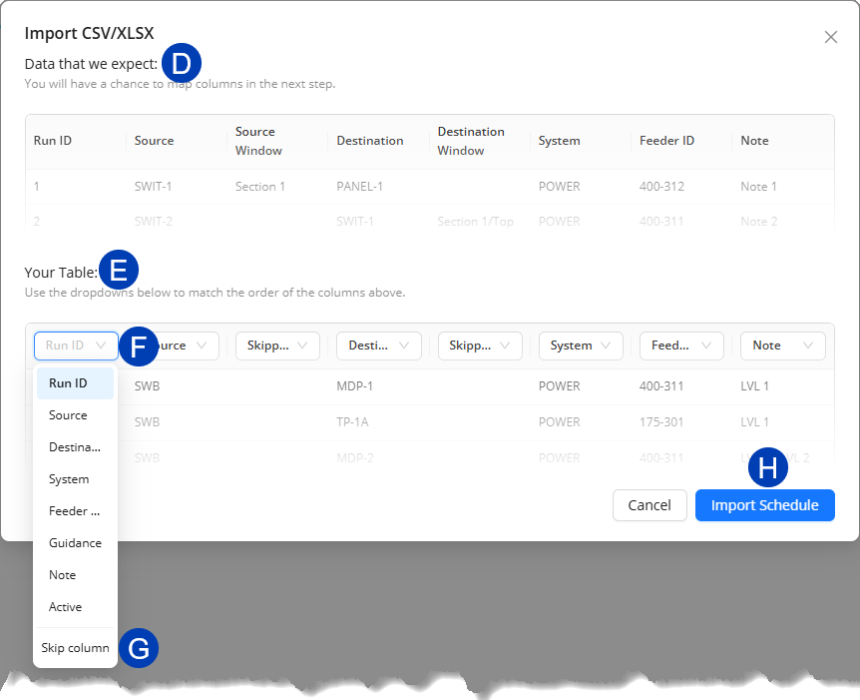Select Note option in dropdown list
860x700 pixels.
[x=75, y=575]
